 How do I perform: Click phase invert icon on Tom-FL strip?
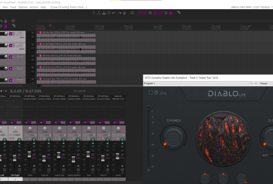(108, 166)
